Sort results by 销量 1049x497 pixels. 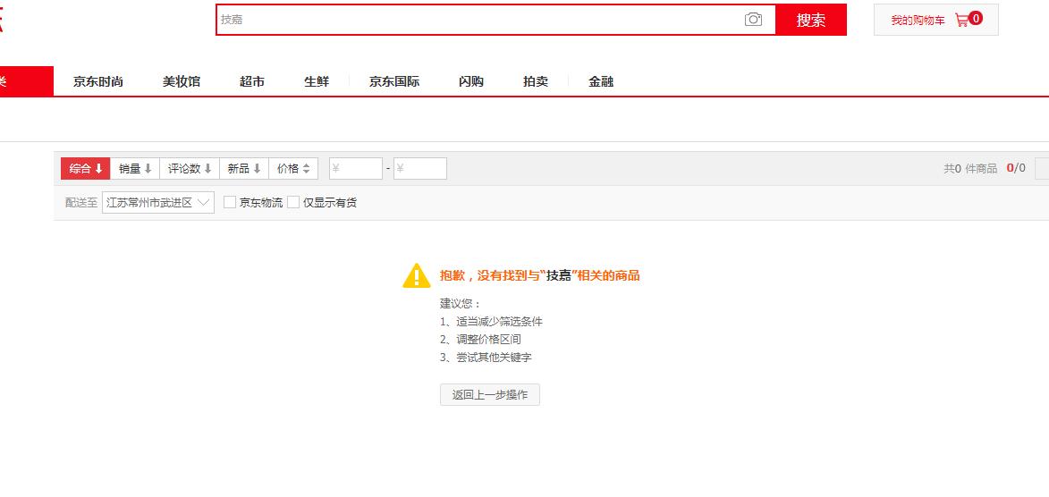point(135,169)
